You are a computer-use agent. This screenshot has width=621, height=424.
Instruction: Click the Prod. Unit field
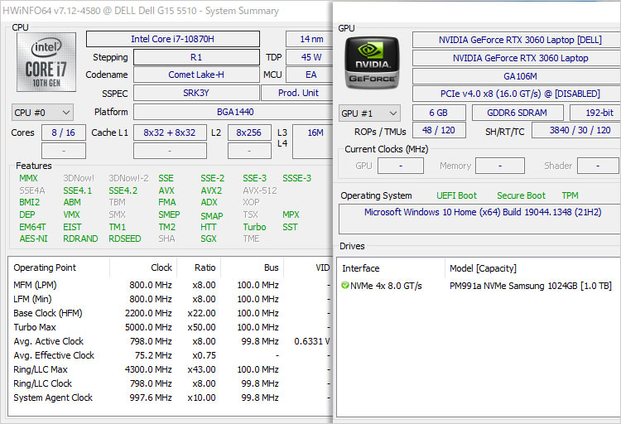click(297, 93)
